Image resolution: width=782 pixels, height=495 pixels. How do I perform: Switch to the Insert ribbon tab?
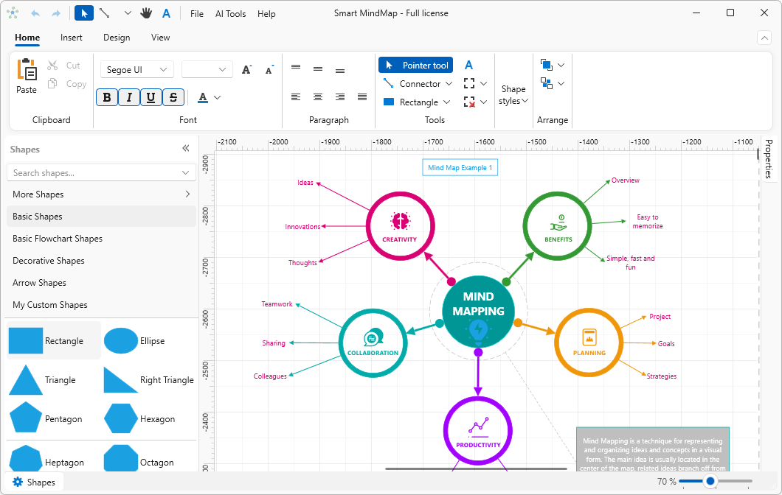72,37
